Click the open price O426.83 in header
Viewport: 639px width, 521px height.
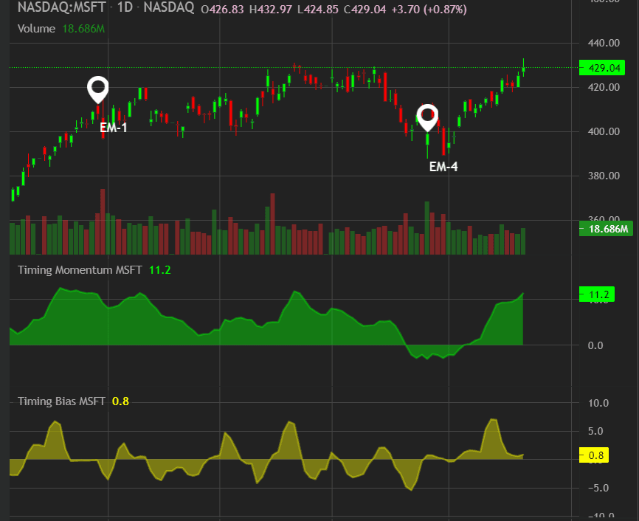222,10
